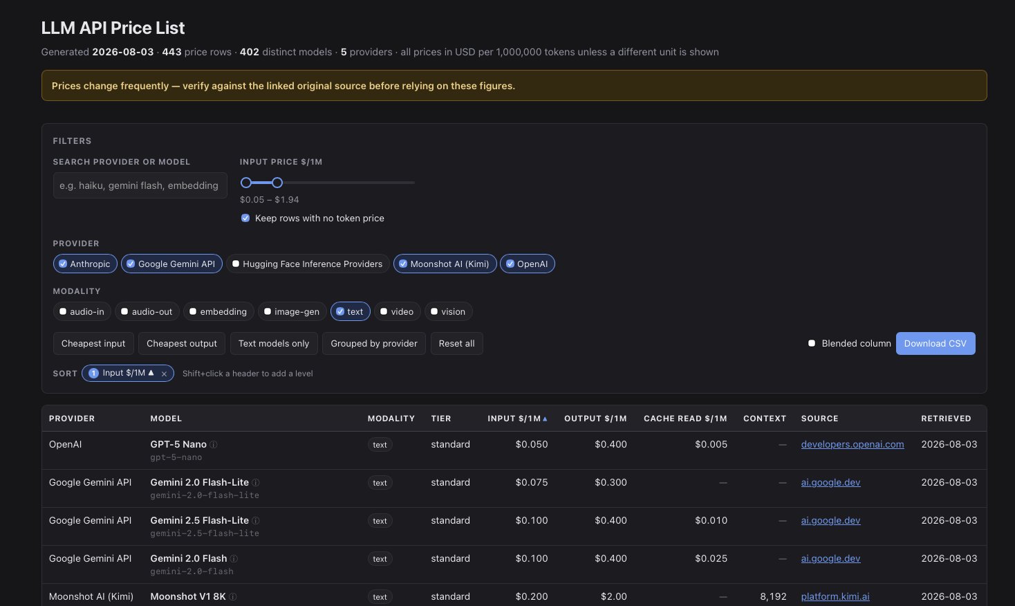Check the embedding modality filter
The width and height of the screenshot is (1015, 606).
(x=218, y=311)
